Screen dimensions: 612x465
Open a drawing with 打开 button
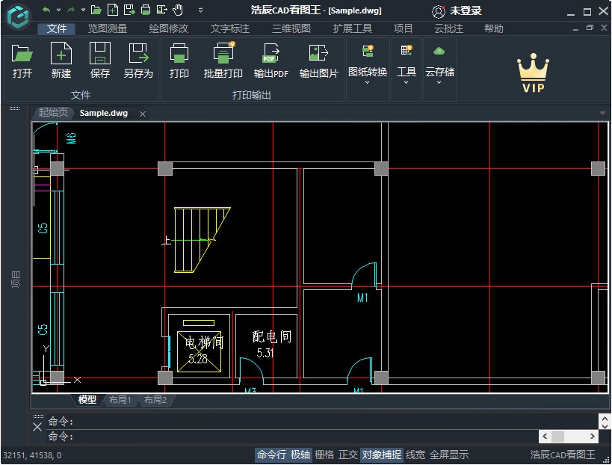[22, 61]
